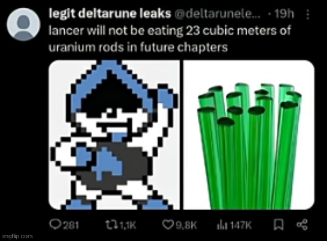327x241 pixels.
Task: Click the tweet line starting 'lancer will not'
Action: tap(170, 31)
